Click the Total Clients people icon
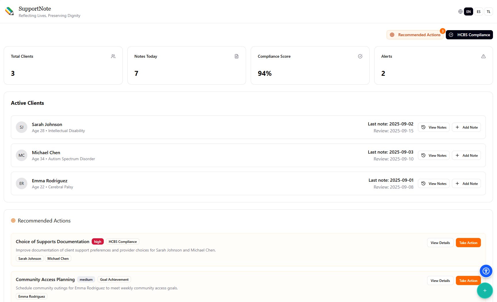Screen dimensions: 497x302 (x=113, y=56)
